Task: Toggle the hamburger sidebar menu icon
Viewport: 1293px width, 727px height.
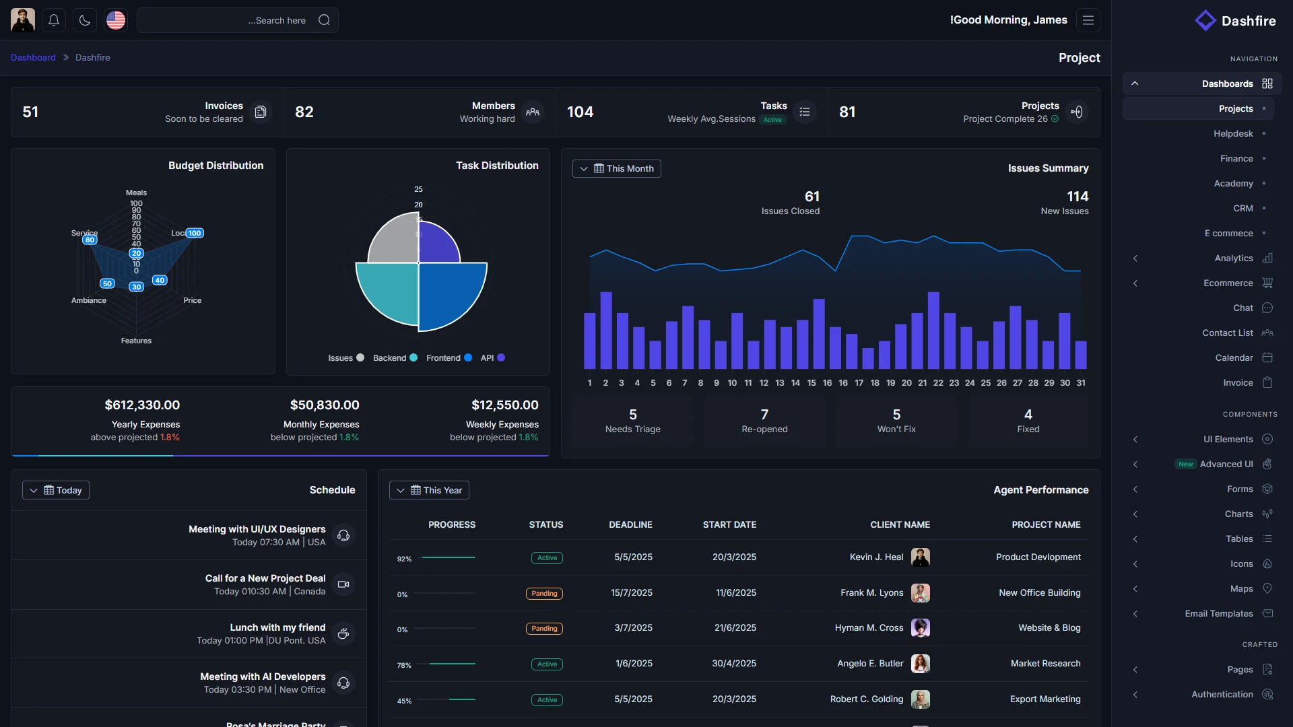Action: click(1088, 20)
